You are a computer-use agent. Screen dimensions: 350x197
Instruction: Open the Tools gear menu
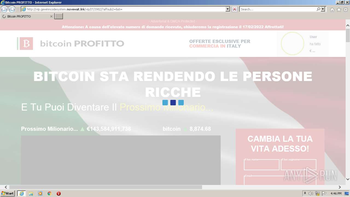346,10
